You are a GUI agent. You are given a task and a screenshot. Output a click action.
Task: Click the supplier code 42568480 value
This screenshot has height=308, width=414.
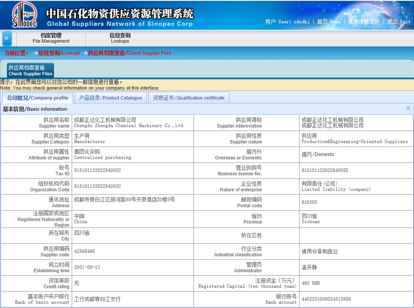[x=85, y=252]
